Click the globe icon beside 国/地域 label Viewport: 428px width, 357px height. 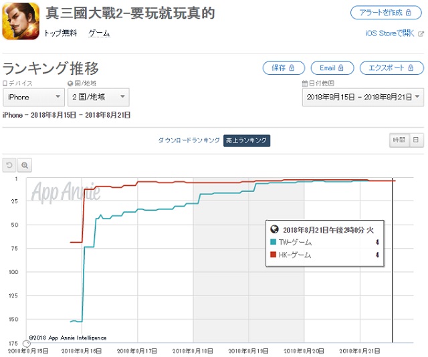[x=70, y=83]
